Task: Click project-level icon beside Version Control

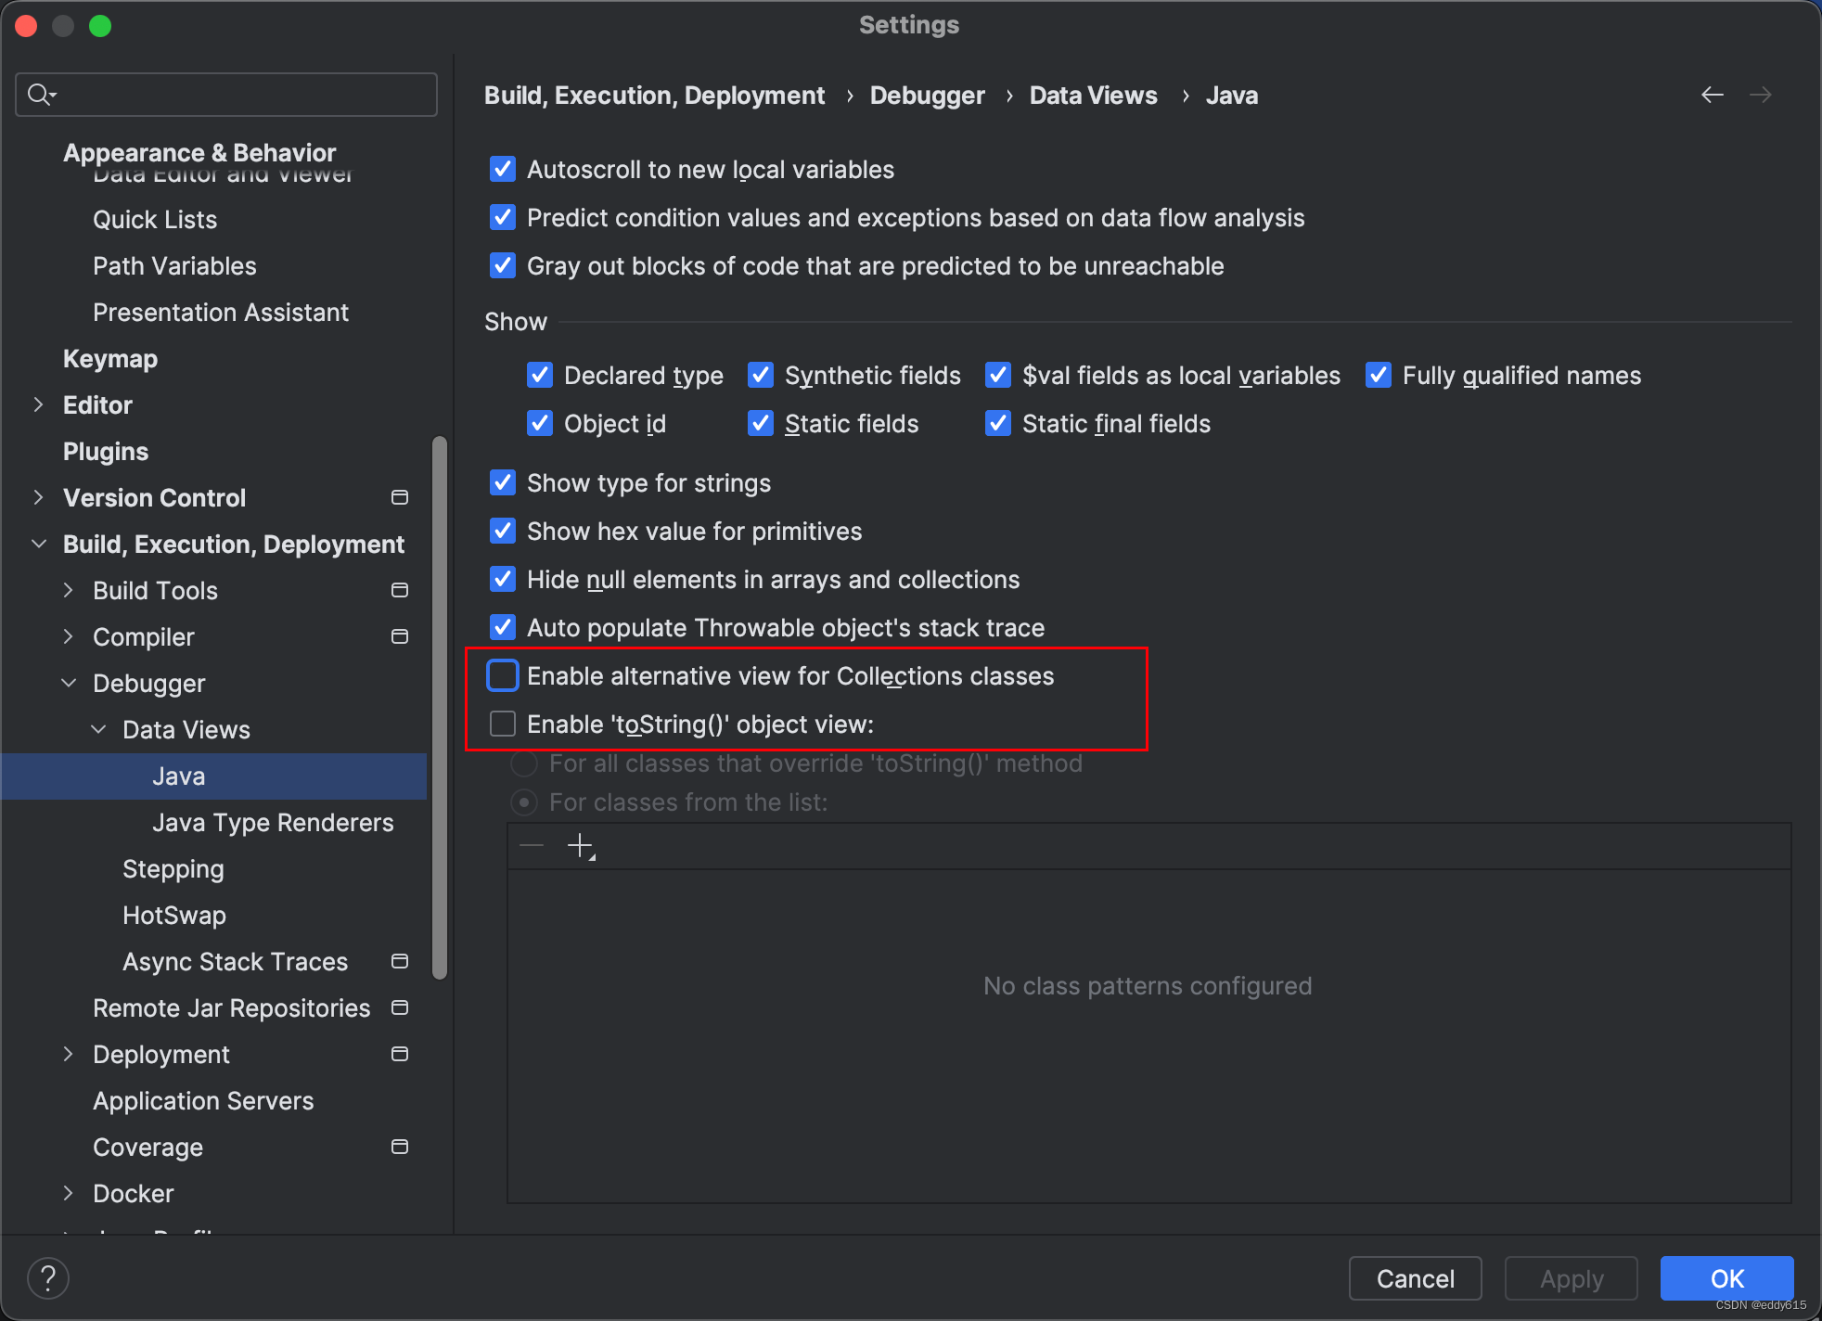Action: click(x=400, y=497)
